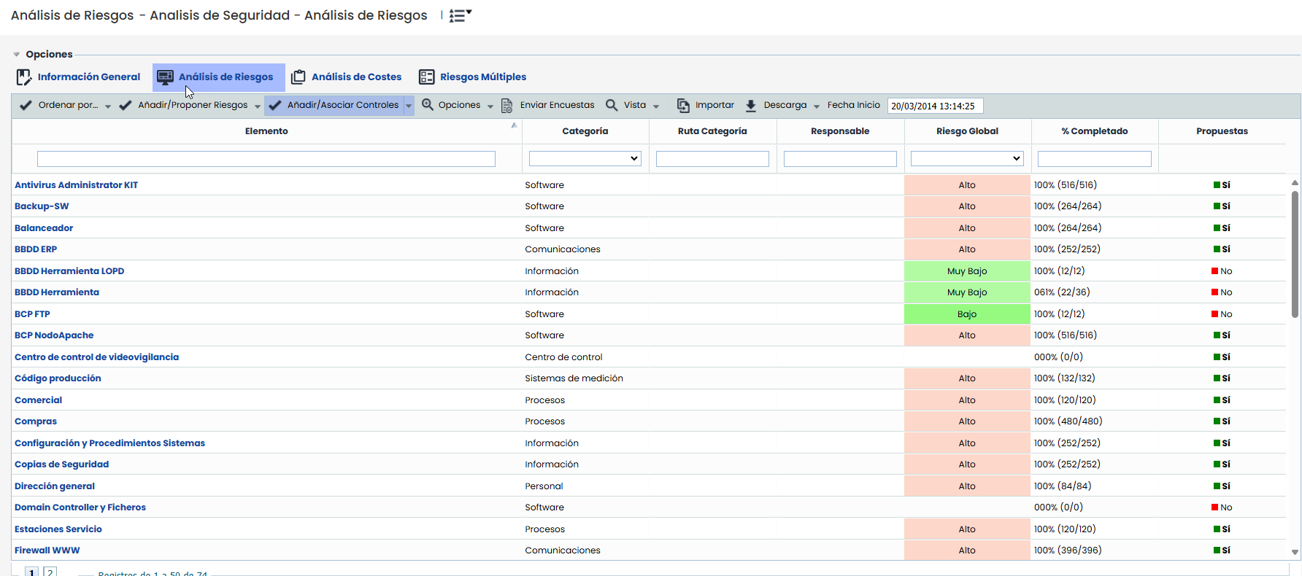Collapse the Opciones section triangle
1302x576 pixels.
point(17,55)
